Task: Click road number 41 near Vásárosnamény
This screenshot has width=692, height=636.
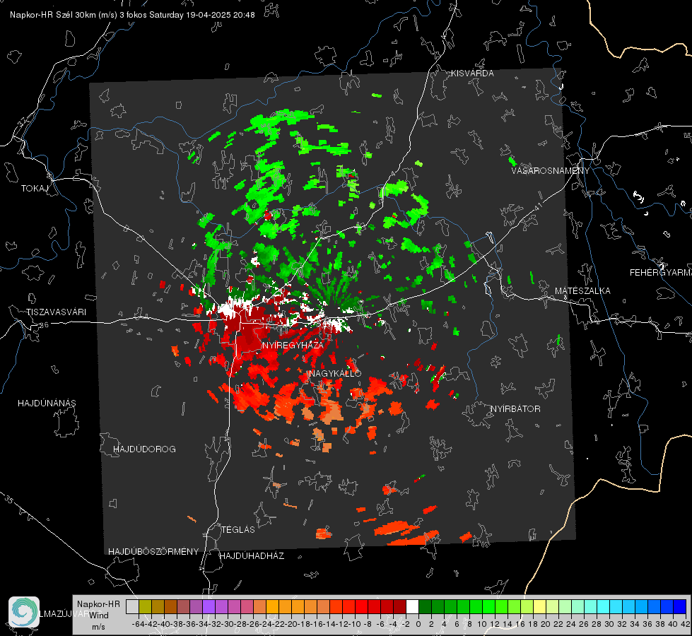Action: point(538,206)
